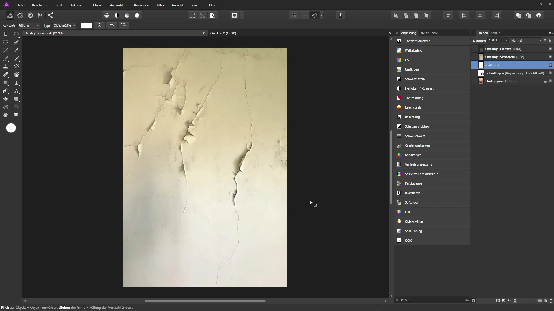Select the Clone stamp tool
554x311 pixels.
tap(5, 67)
